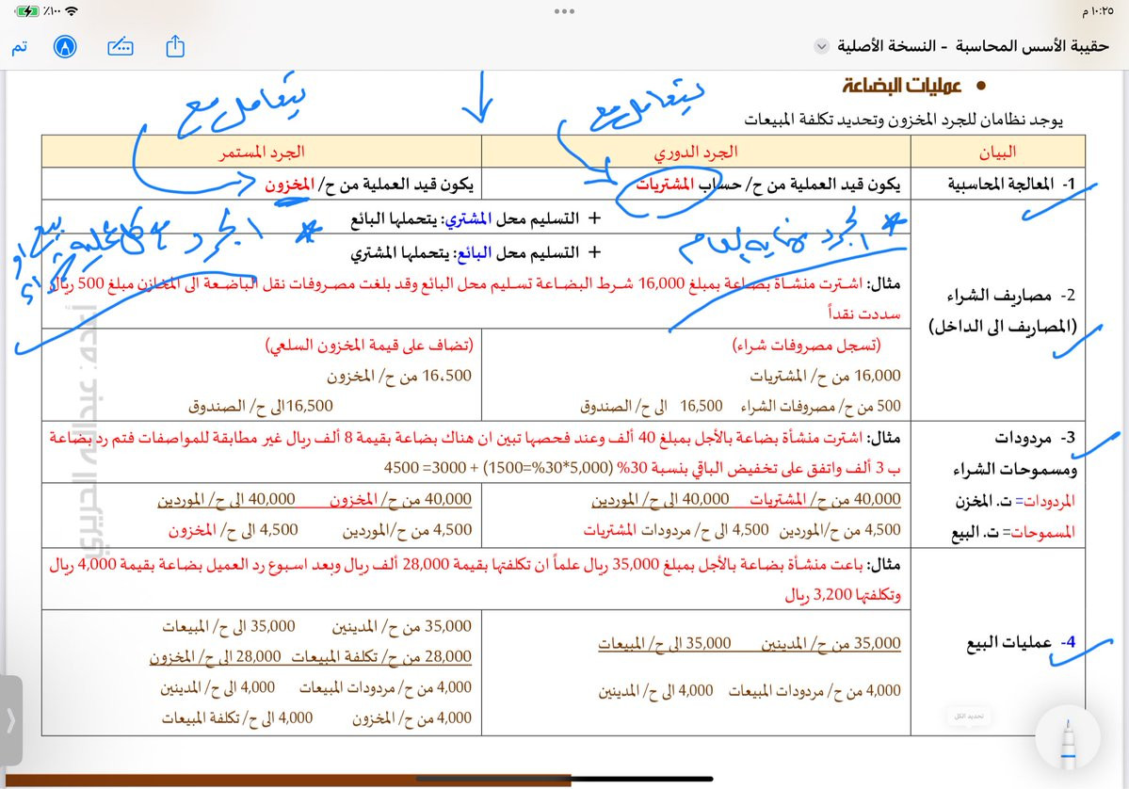Open the three-dot multitasking menu at top

click(565, 11)
